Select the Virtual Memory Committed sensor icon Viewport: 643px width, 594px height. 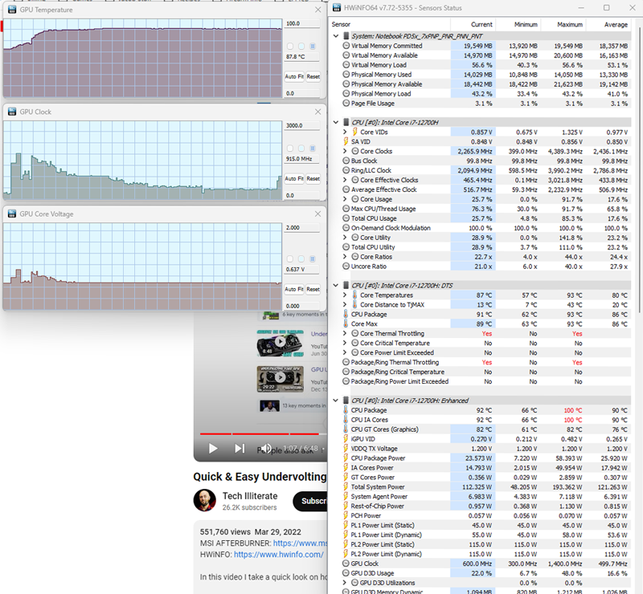(x=346, y=46)
